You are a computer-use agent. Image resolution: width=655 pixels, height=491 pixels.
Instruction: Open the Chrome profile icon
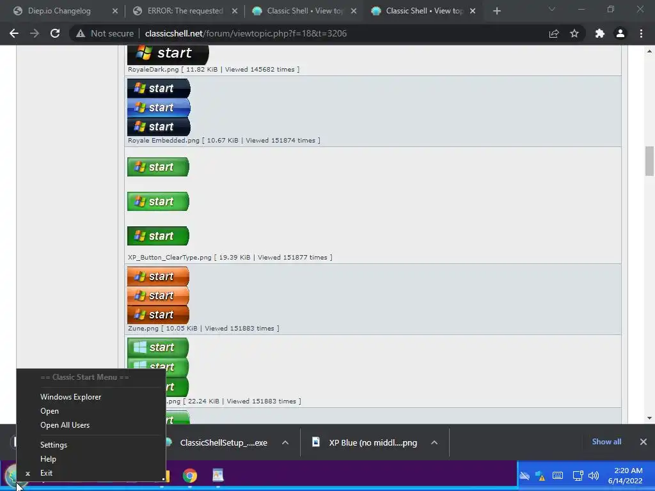click(x=620, y=33)
